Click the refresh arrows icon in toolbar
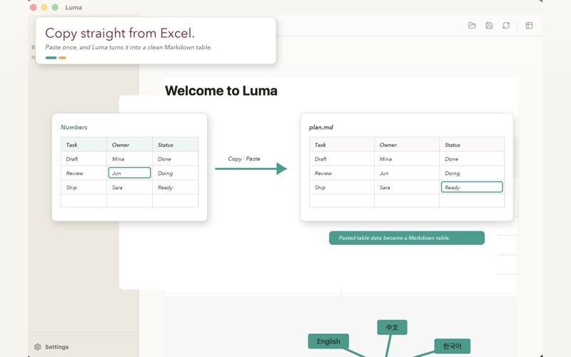 pos(506,25)
